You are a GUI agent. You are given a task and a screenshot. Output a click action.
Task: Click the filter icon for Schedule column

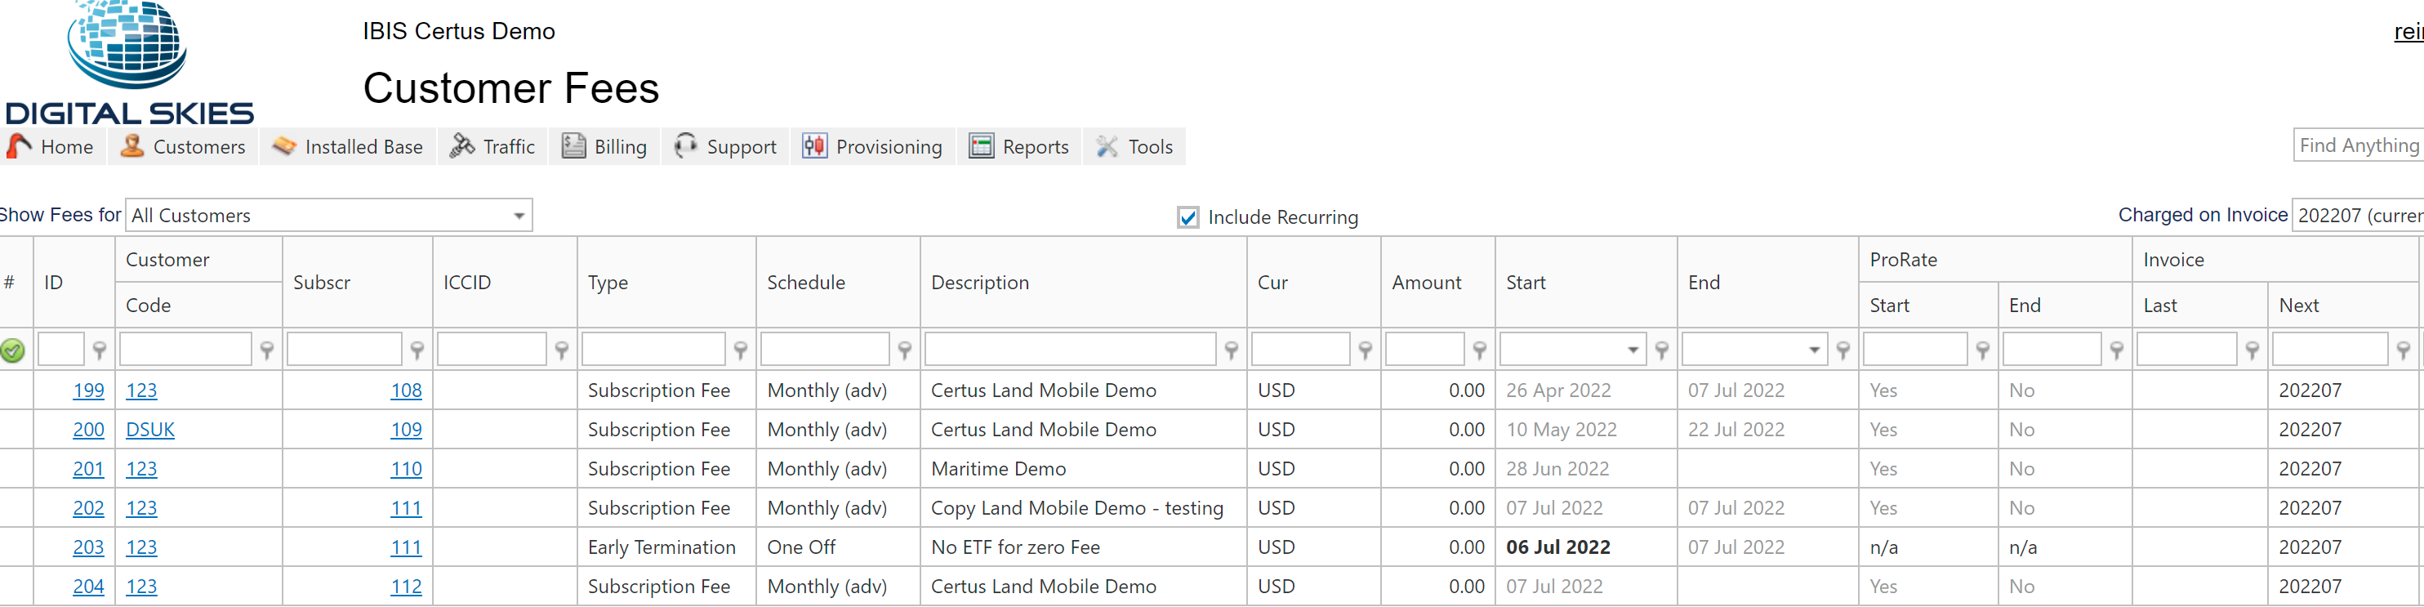click(x=904, y=350)
